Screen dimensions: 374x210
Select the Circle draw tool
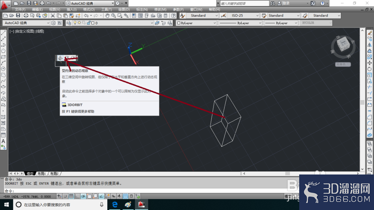coord(3,69)
